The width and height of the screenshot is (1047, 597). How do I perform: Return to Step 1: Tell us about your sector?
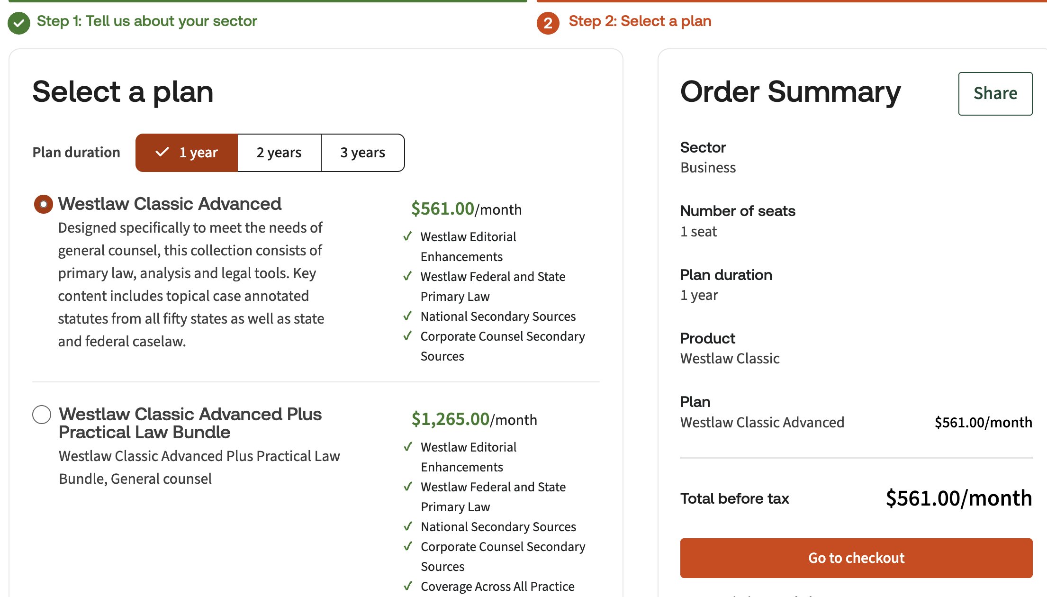coord(147,21)
